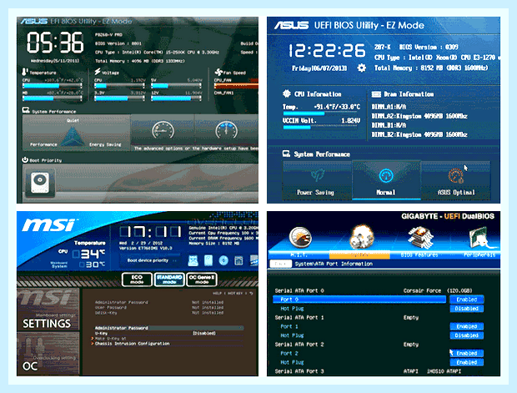Click the Gigabyte BIOS Features chip icon
Viewport: 517px width, 393px height.
419,237
